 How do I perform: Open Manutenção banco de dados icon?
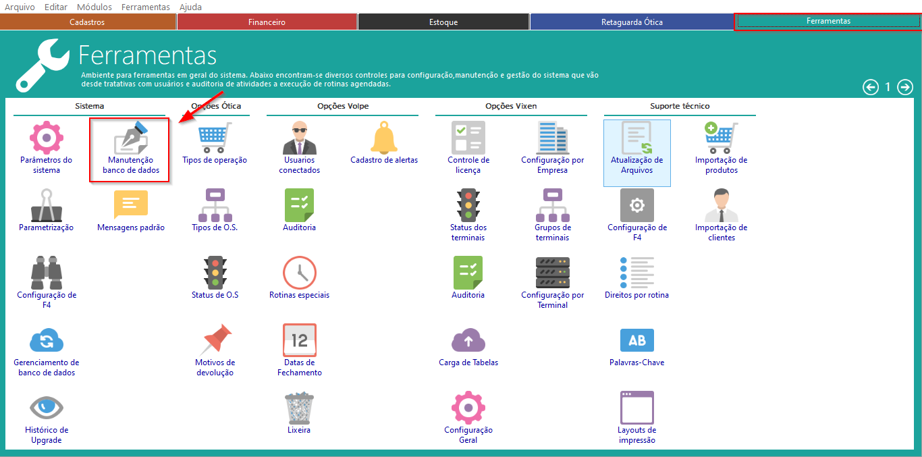[x=131, y=138]
